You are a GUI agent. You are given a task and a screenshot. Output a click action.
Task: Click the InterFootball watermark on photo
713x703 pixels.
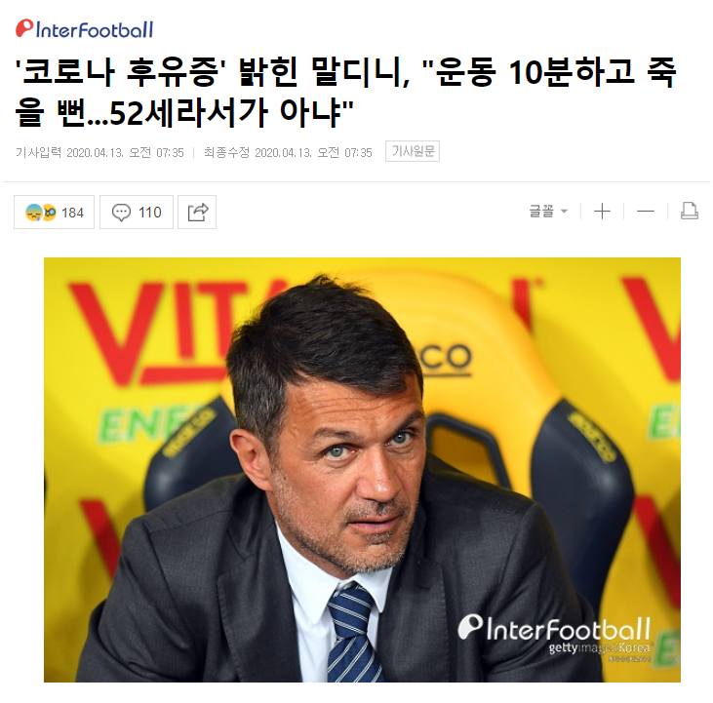click(554, 628)
